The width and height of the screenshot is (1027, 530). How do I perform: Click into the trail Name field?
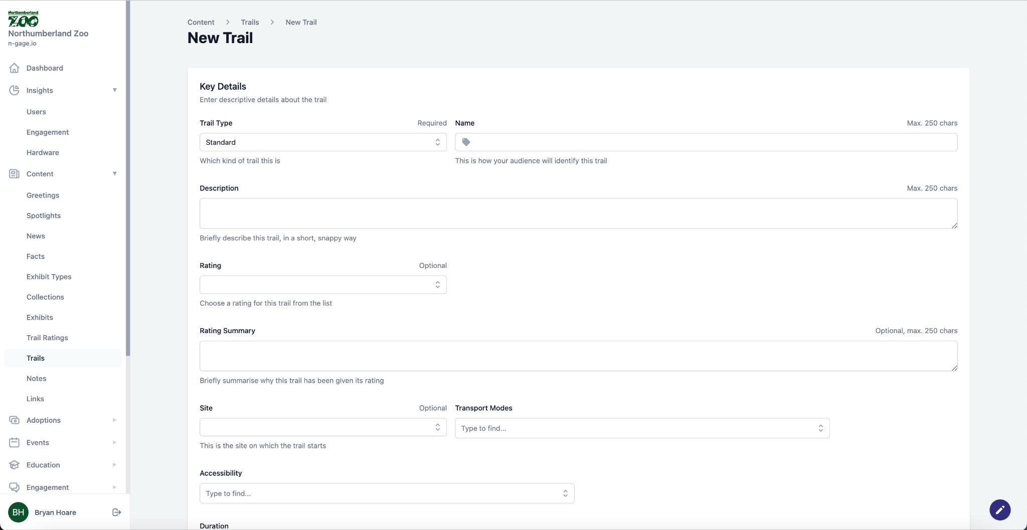point(712,142)
